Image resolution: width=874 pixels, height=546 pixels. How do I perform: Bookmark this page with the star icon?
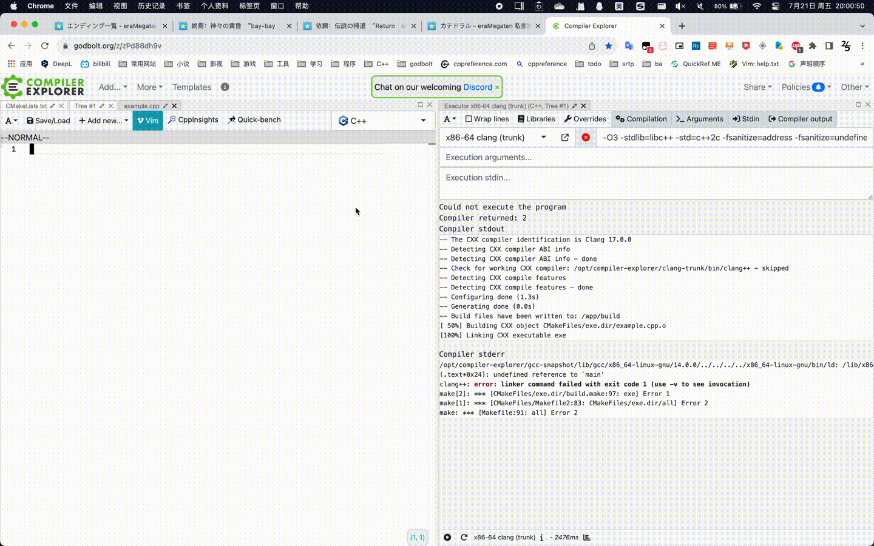(x=609, y=45)
